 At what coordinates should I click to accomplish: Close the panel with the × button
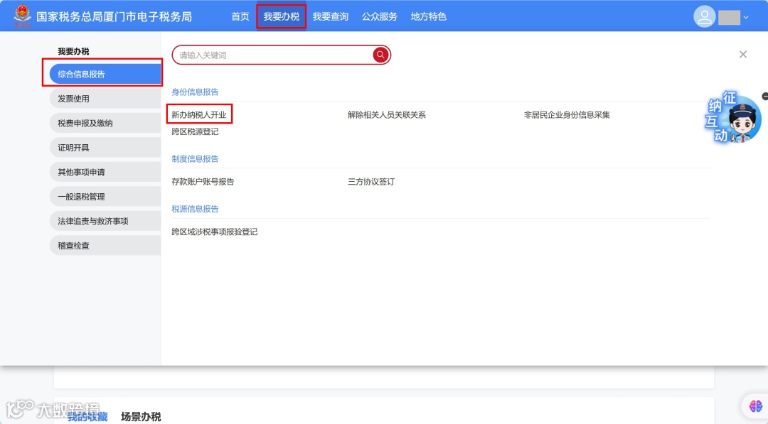point(743,54)
